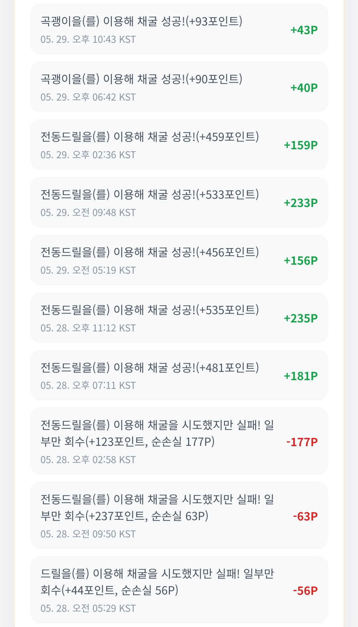This screenshot has height=627, width=358.
Task: Click the -177P red loss amount
Action: pyautogui.click(x=302, y=442)
